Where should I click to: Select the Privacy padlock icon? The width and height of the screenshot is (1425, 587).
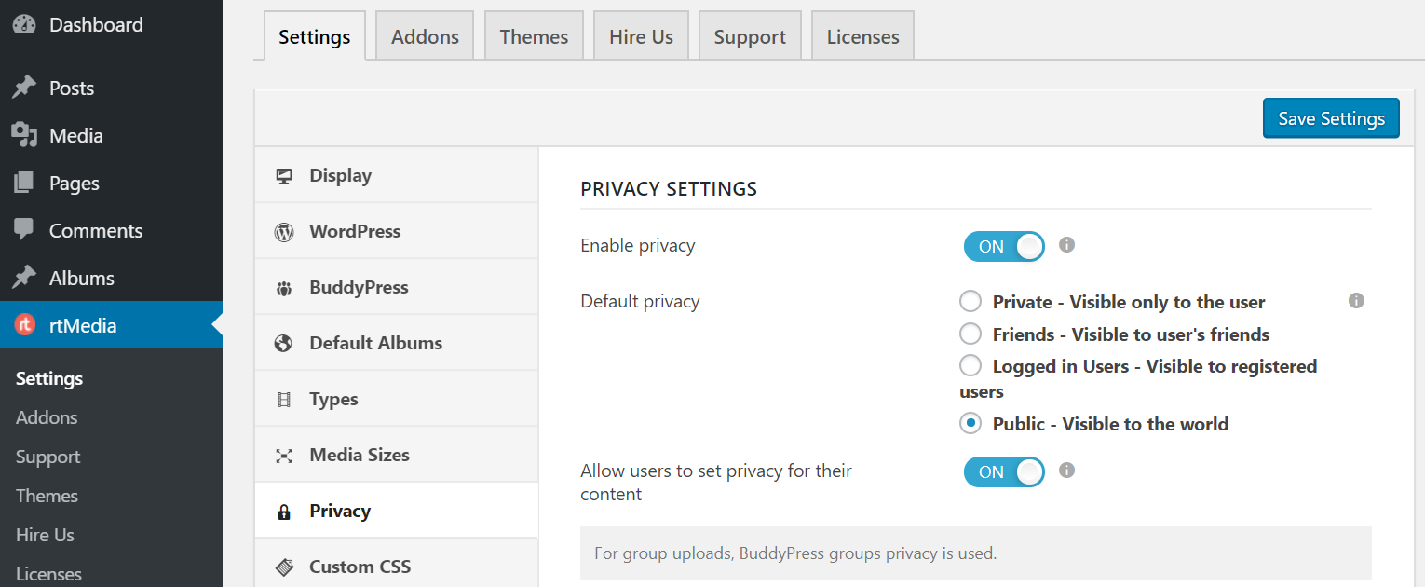tap(283, 511)
